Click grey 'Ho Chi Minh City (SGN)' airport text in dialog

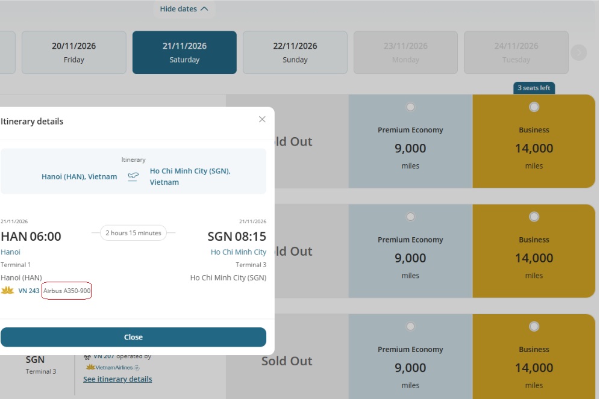tap(228, 278)
